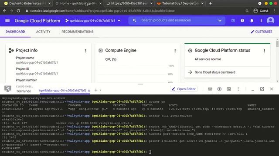Expand the search bar dropdown arrow
Screen dimensions: 279x156
click(x=220, y=20)
